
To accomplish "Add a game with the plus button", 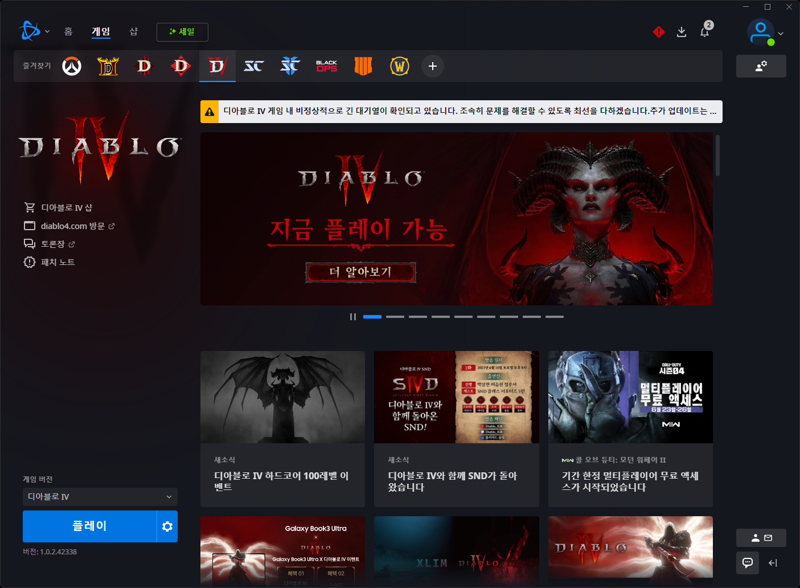I will [433, 66].
